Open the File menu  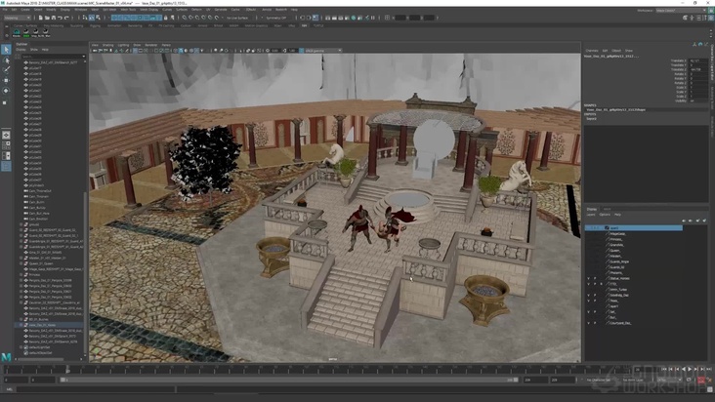[5, 10]
